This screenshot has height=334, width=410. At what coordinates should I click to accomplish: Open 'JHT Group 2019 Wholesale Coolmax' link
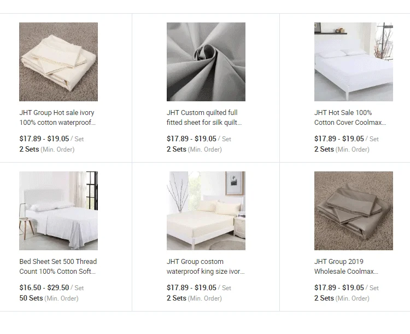pyautogui.click(x=346, y=267)
